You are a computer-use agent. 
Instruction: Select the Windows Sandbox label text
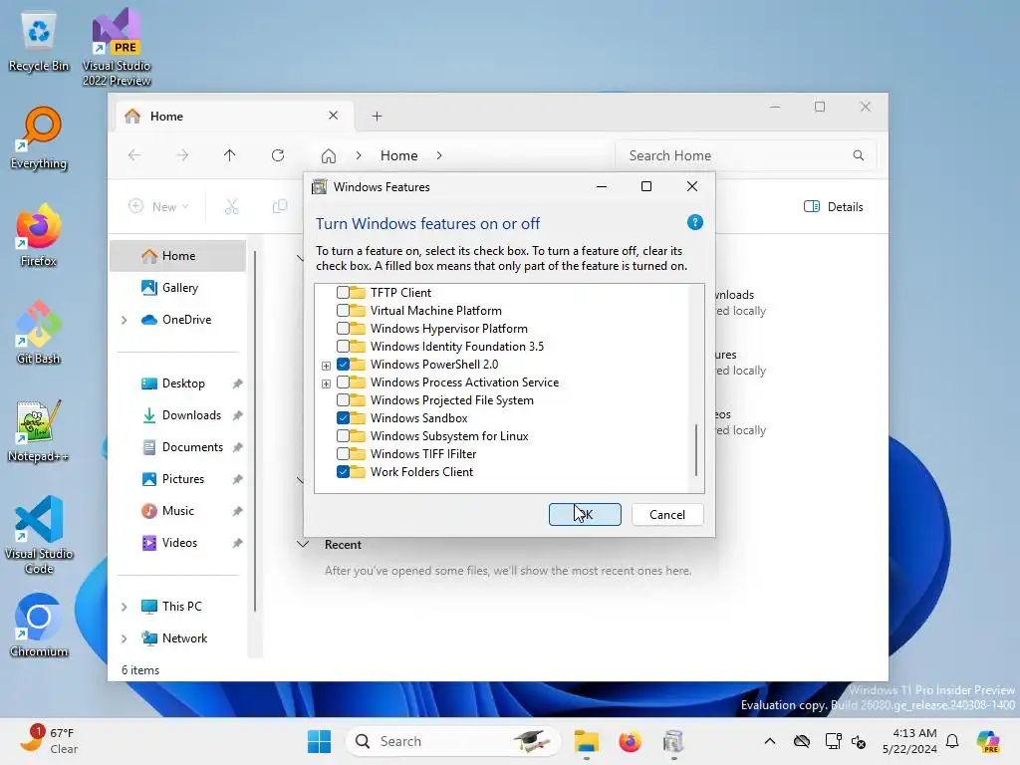click(x=419, y=418)
